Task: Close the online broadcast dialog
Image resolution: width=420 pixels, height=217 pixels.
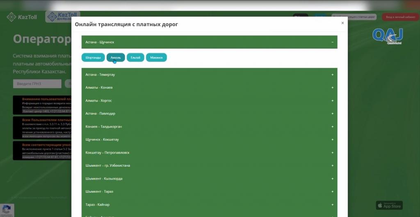Action: click(x=342, y=23)
